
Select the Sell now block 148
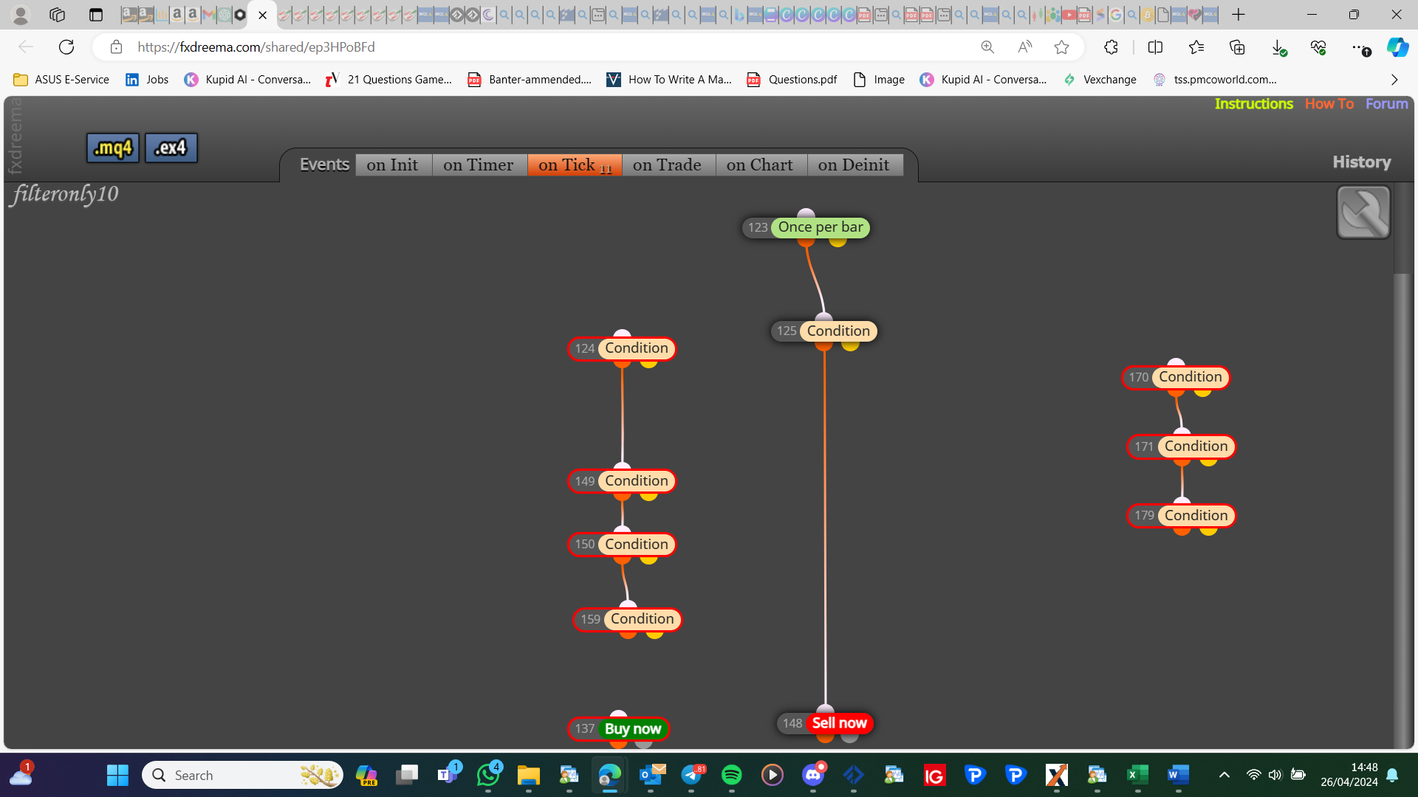[x=825, y=723]
